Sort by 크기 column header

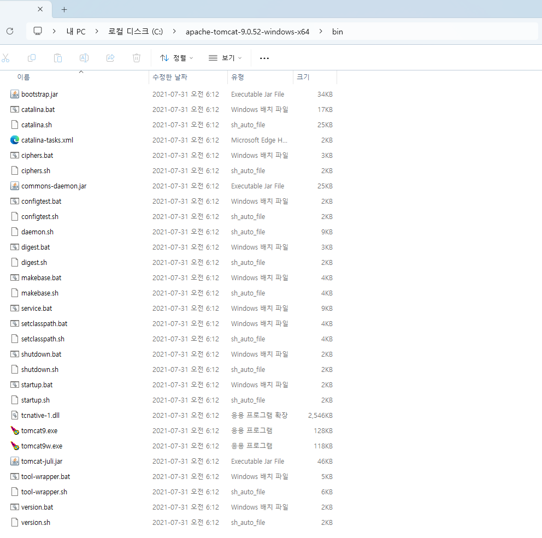pos(303,77)
